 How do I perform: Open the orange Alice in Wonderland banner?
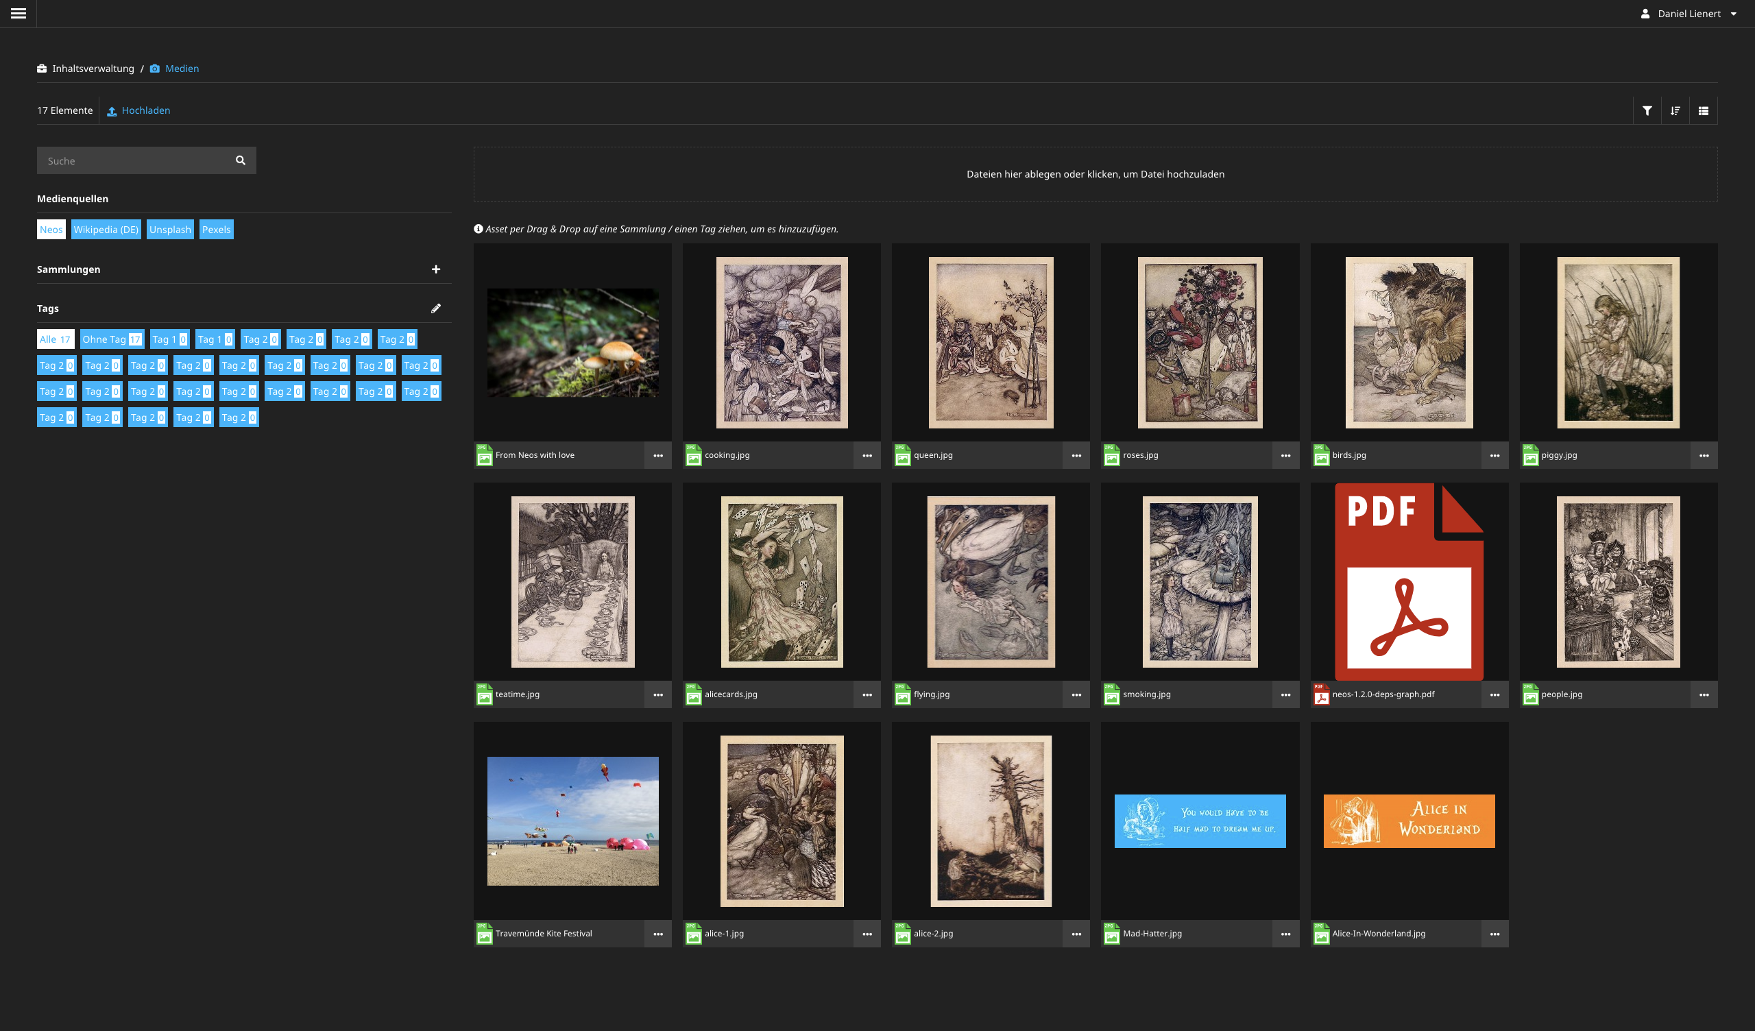(x=1409, y=821)
